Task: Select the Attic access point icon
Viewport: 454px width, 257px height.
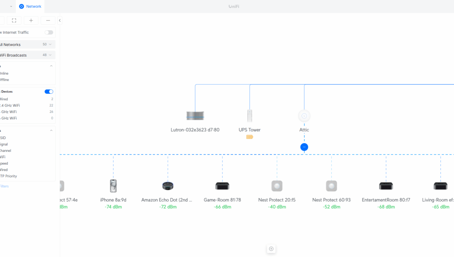Action: [304, 116]
